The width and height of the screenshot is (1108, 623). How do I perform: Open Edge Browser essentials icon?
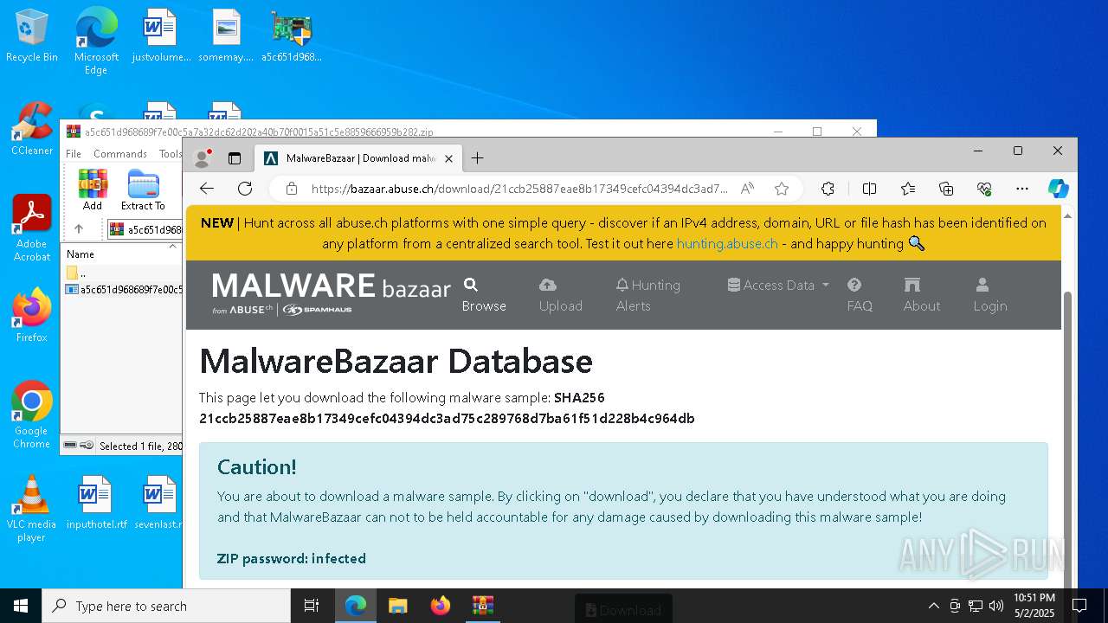click(984, 189)
